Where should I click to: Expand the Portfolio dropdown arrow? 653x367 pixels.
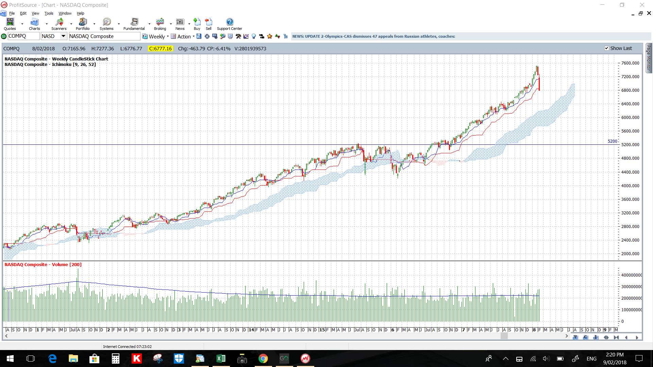94,24
